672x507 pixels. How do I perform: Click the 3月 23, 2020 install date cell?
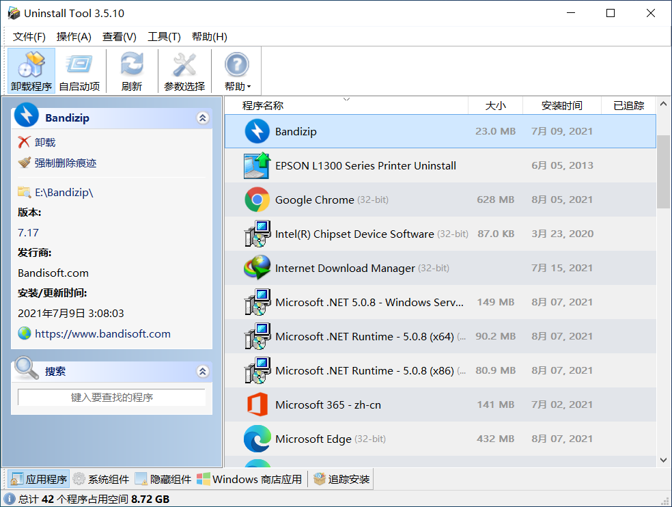coord(562,234)
